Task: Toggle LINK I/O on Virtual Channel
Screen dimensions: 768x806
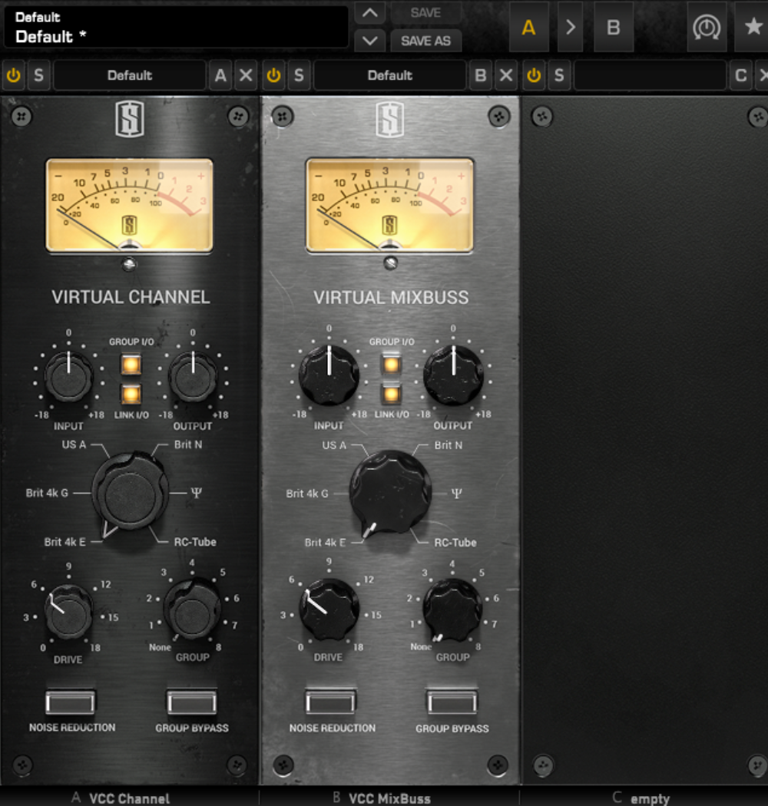Action: pos(131,395)
